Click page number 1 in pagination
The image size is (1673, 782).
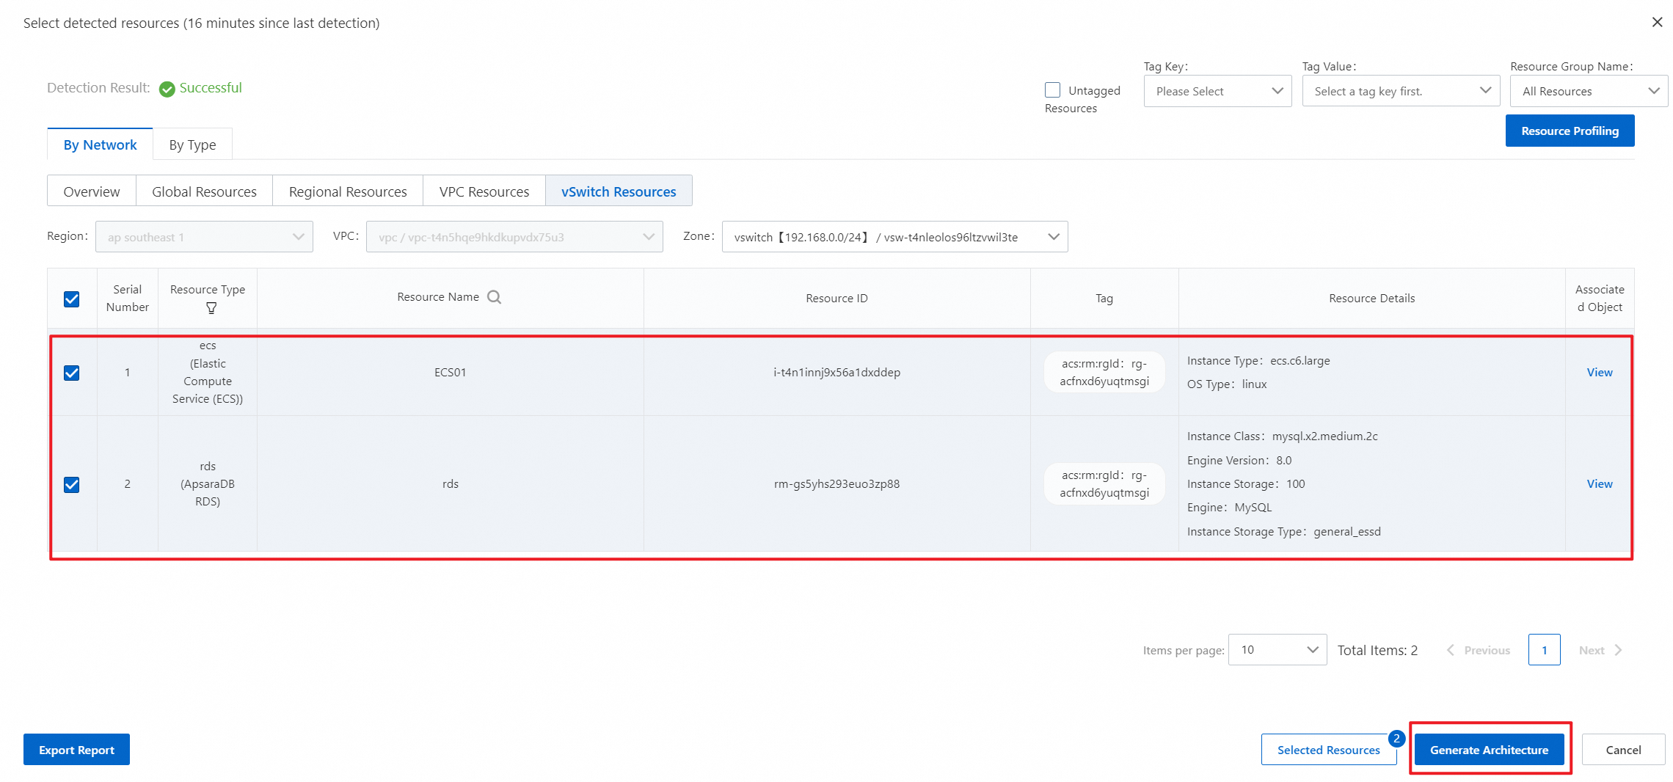click(1544, 650)
